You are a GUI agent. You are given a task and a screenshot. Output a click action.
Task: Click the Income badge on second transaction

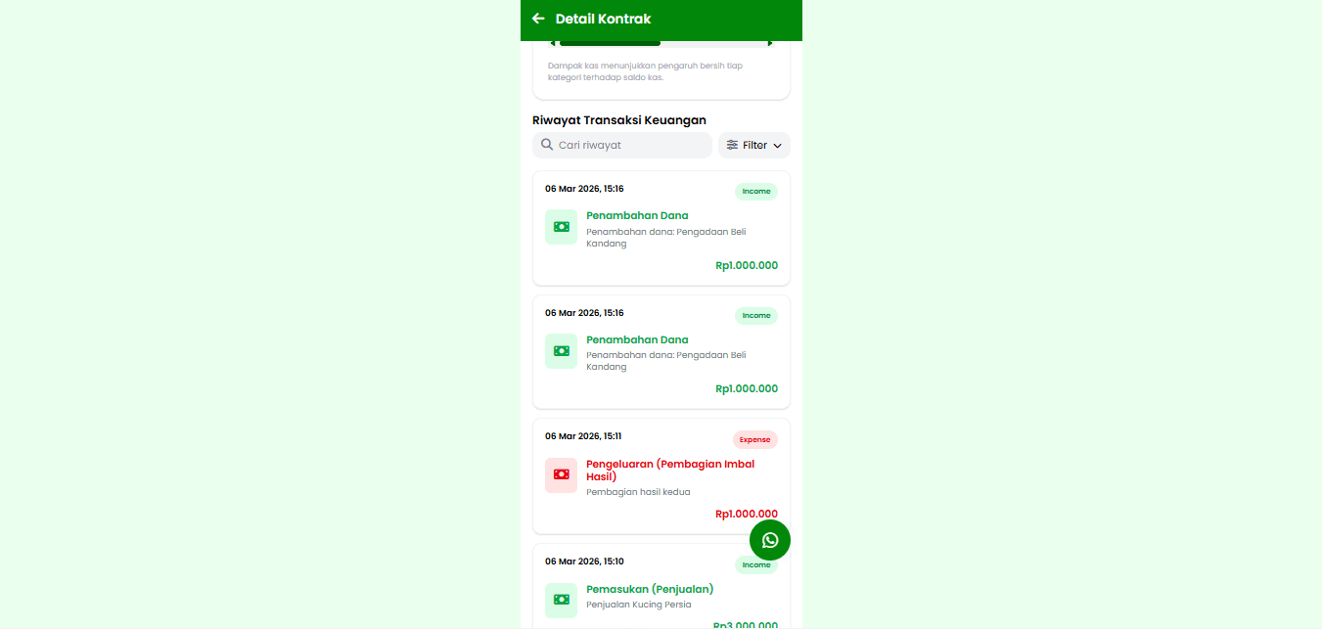tap(756, 316)
